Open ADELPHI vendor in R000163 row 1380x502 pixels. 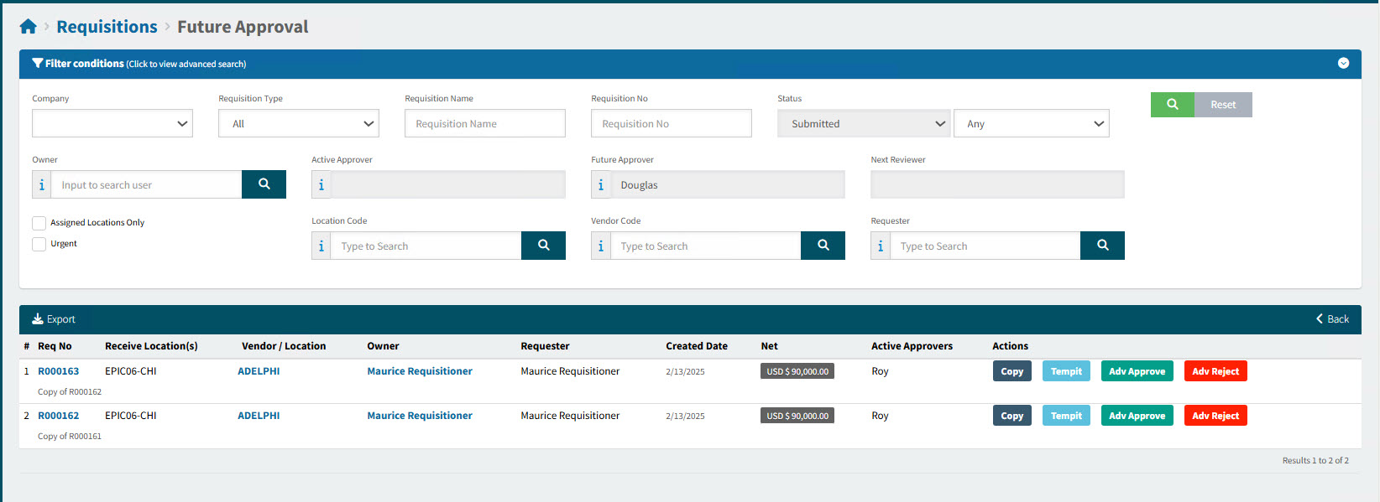(259, 371)
